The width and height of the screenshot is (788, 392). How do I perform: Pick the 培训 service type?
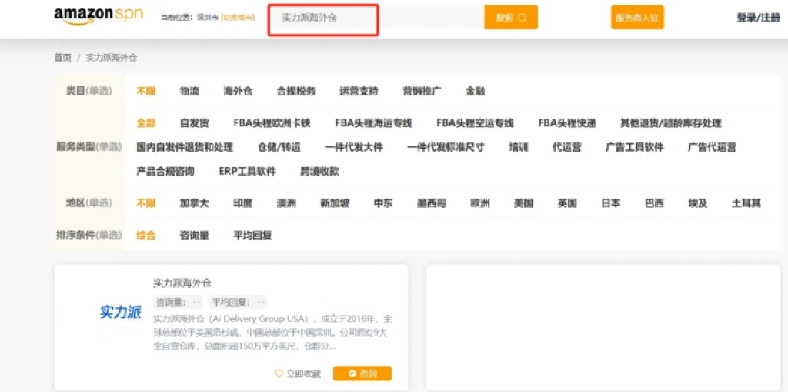[519, 147]
